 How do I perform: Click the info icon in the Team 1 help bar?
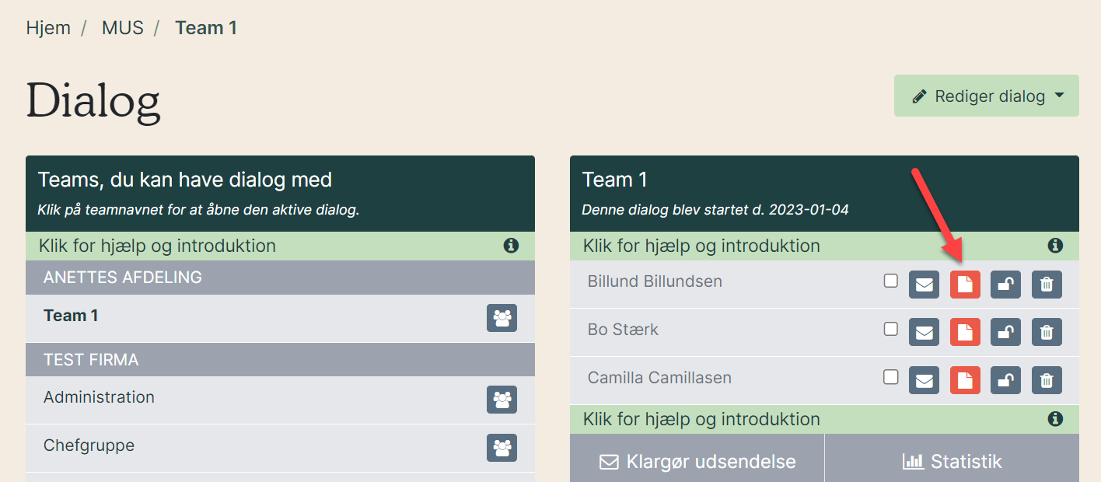tap(1055, 246)
